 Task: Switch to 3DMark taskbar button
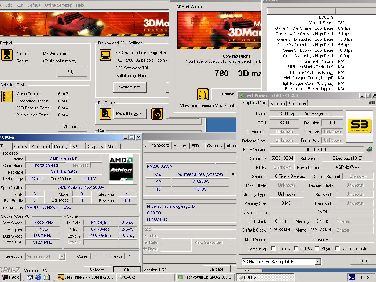pyautogui.click(x=87, y=277)
